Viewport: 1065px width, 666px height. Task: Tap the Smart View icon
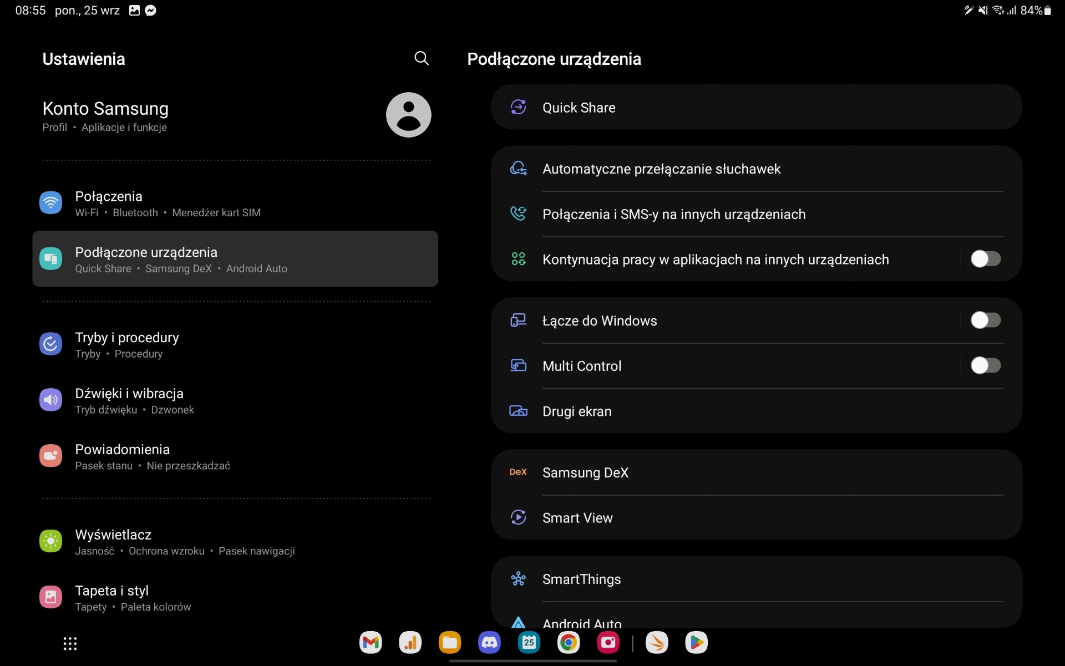pyautogui.click(x=518, y=517)
